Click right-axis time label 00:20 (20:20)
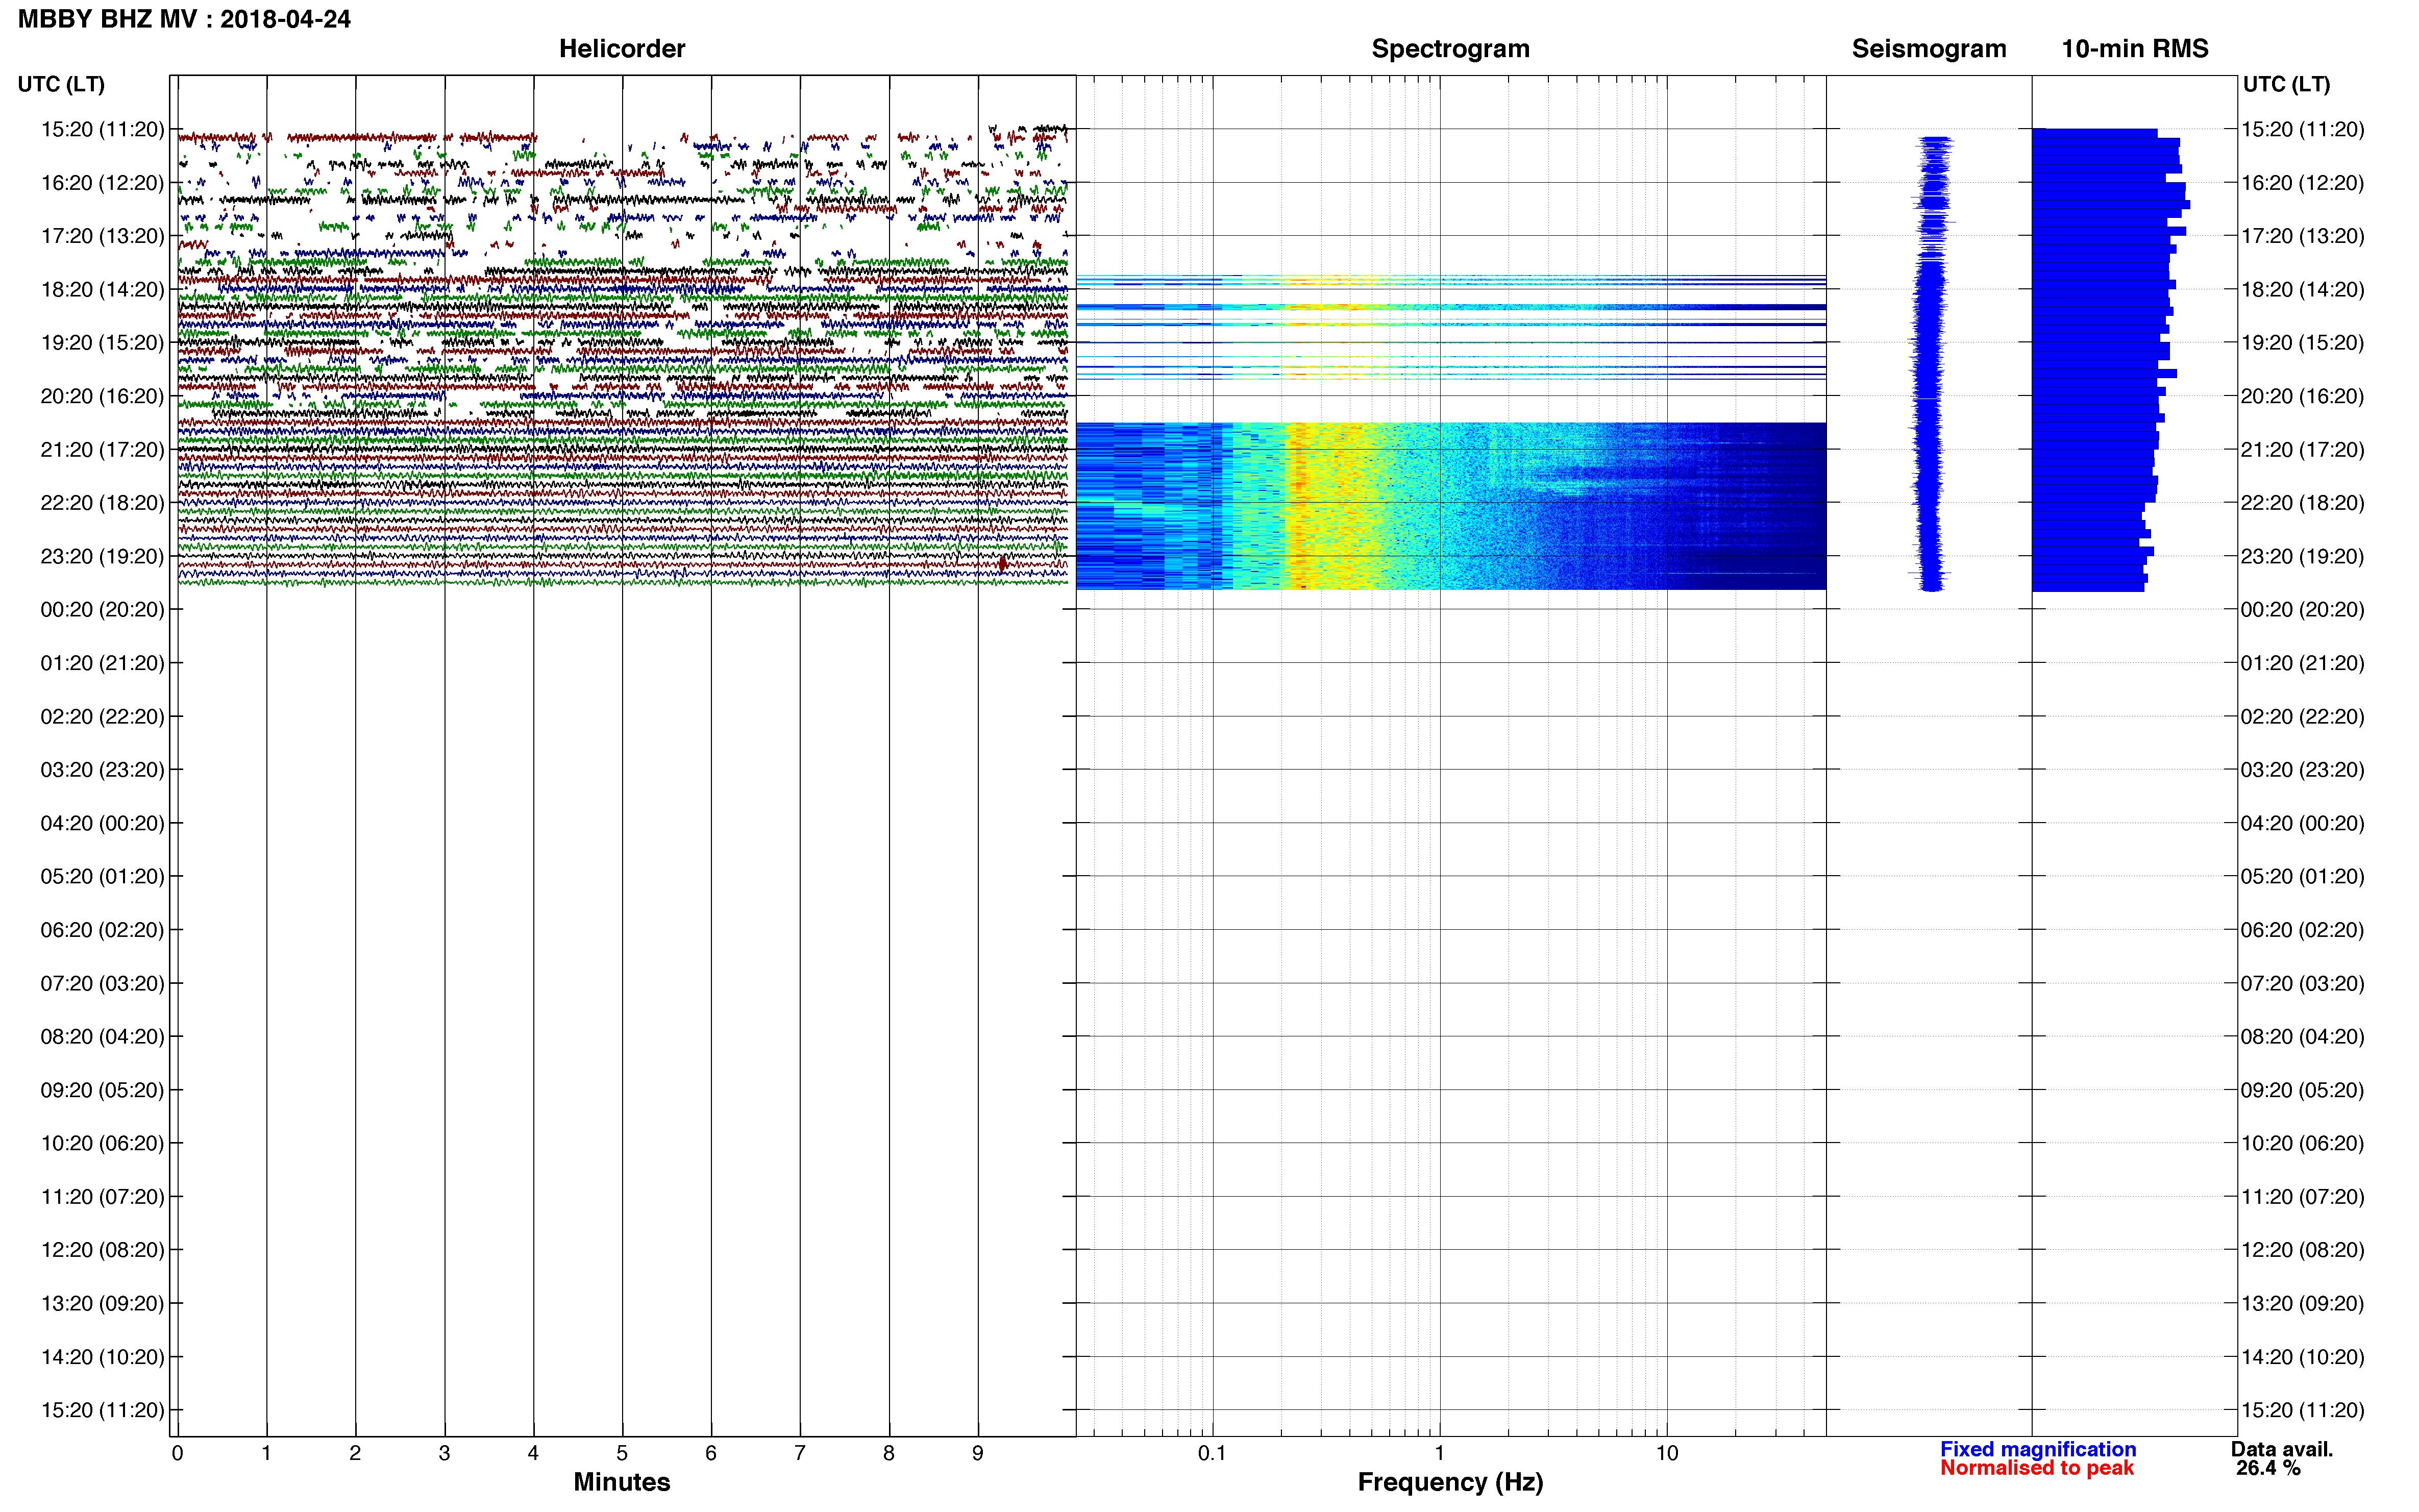 [x=2302, y=610]
